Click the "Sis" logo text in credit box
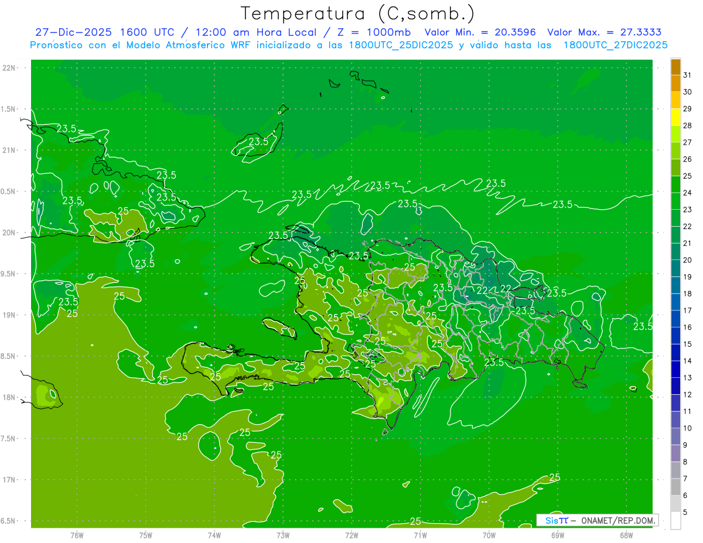Image resolution: width=703 pixels, height=543 pixels. coord(551,520)
